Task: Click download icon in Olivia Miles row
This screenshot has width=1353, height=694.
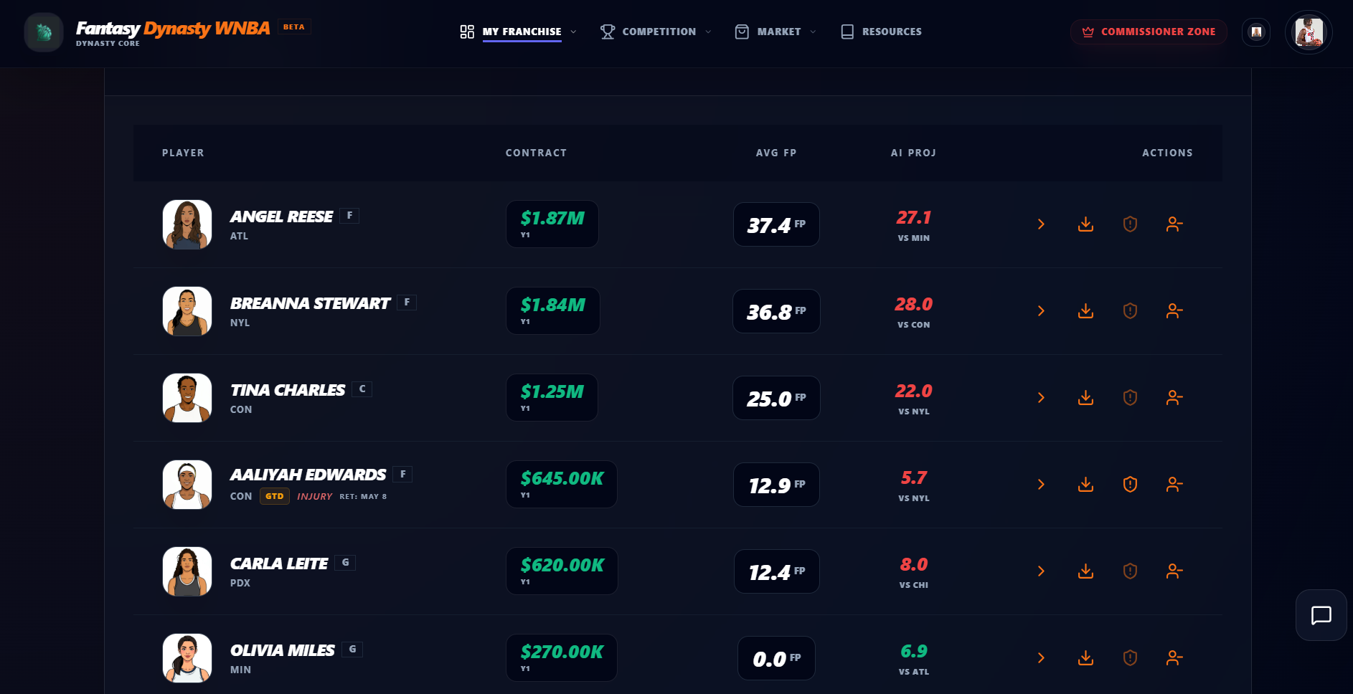Action: (1086, 658)
